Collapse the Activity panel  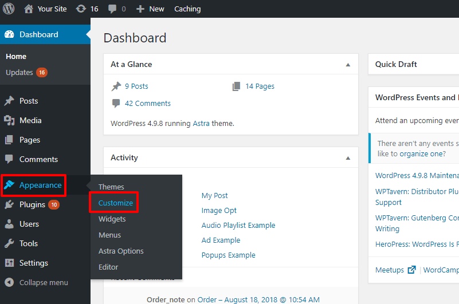point(348,158)
